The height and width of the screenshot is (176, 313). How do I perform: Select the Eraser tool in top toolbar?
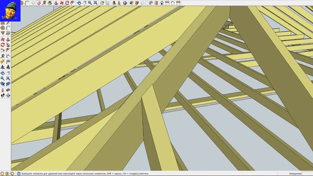pos(39,3)
